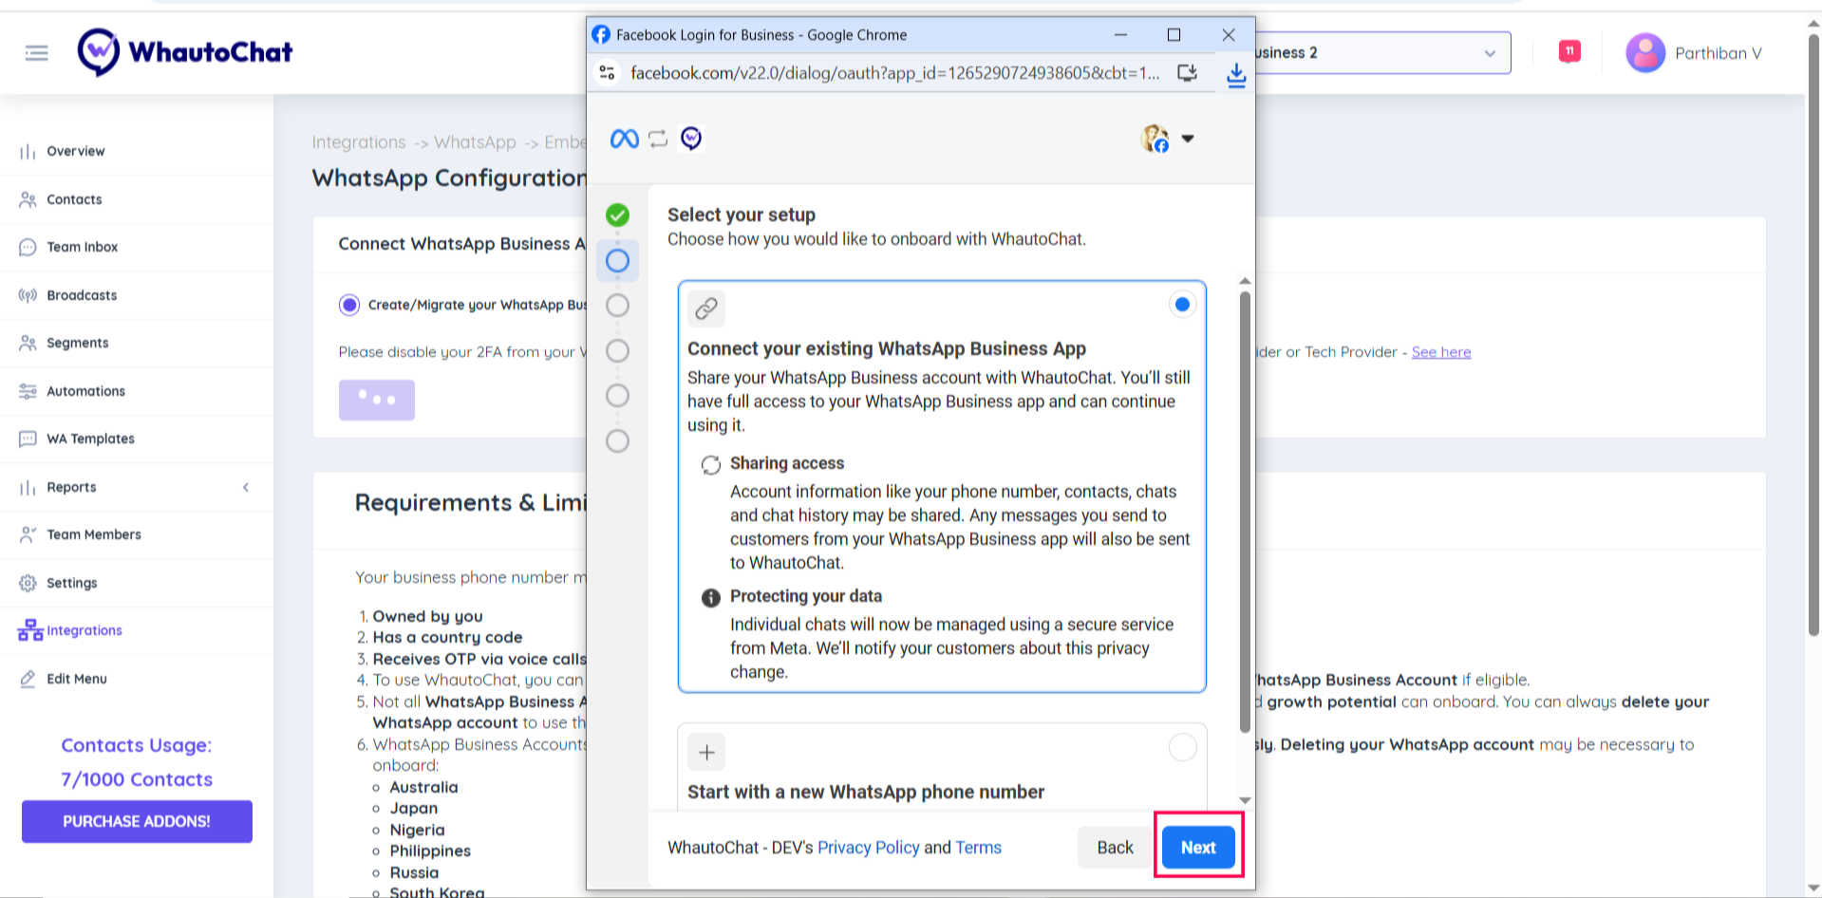Click the Overview bar chart icon

(28, 152)
